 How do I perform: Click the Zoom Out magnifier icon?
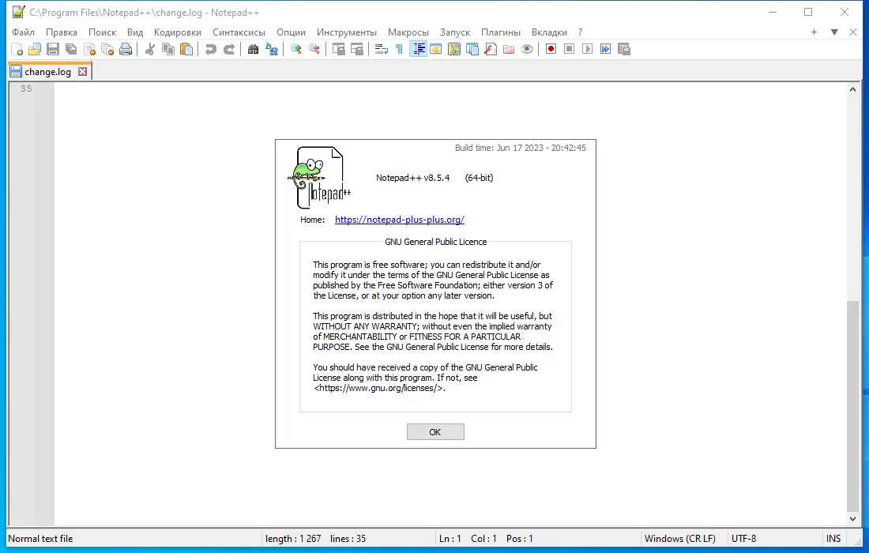click(x=314, y=49)
